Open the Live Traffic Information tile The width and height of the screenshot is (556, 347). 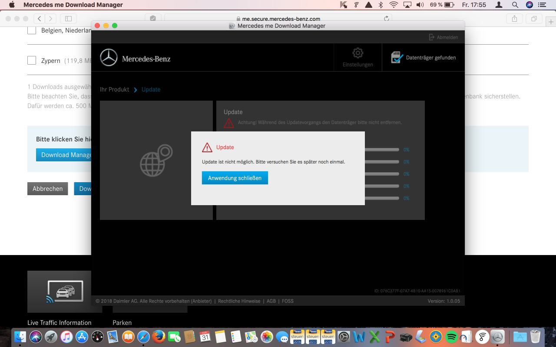coord(65,291)
